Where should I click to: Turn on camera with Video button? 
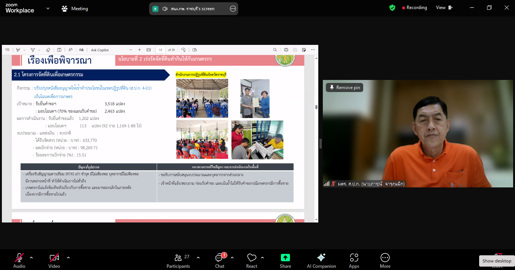[54, 260]
